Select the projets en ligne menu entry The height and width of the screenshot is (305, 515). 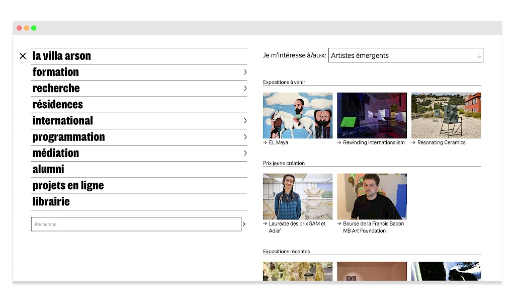click(68, 186)
